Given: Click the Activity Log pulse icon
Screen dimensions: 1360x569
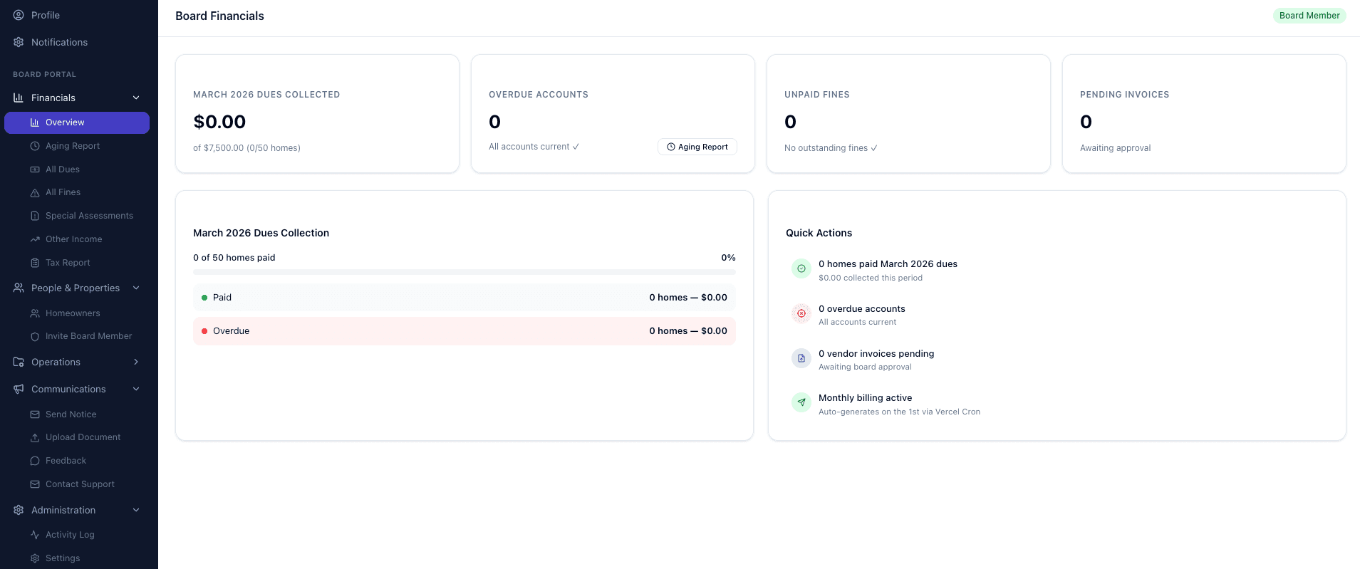Looking at the screenshot, I should 35,535.
